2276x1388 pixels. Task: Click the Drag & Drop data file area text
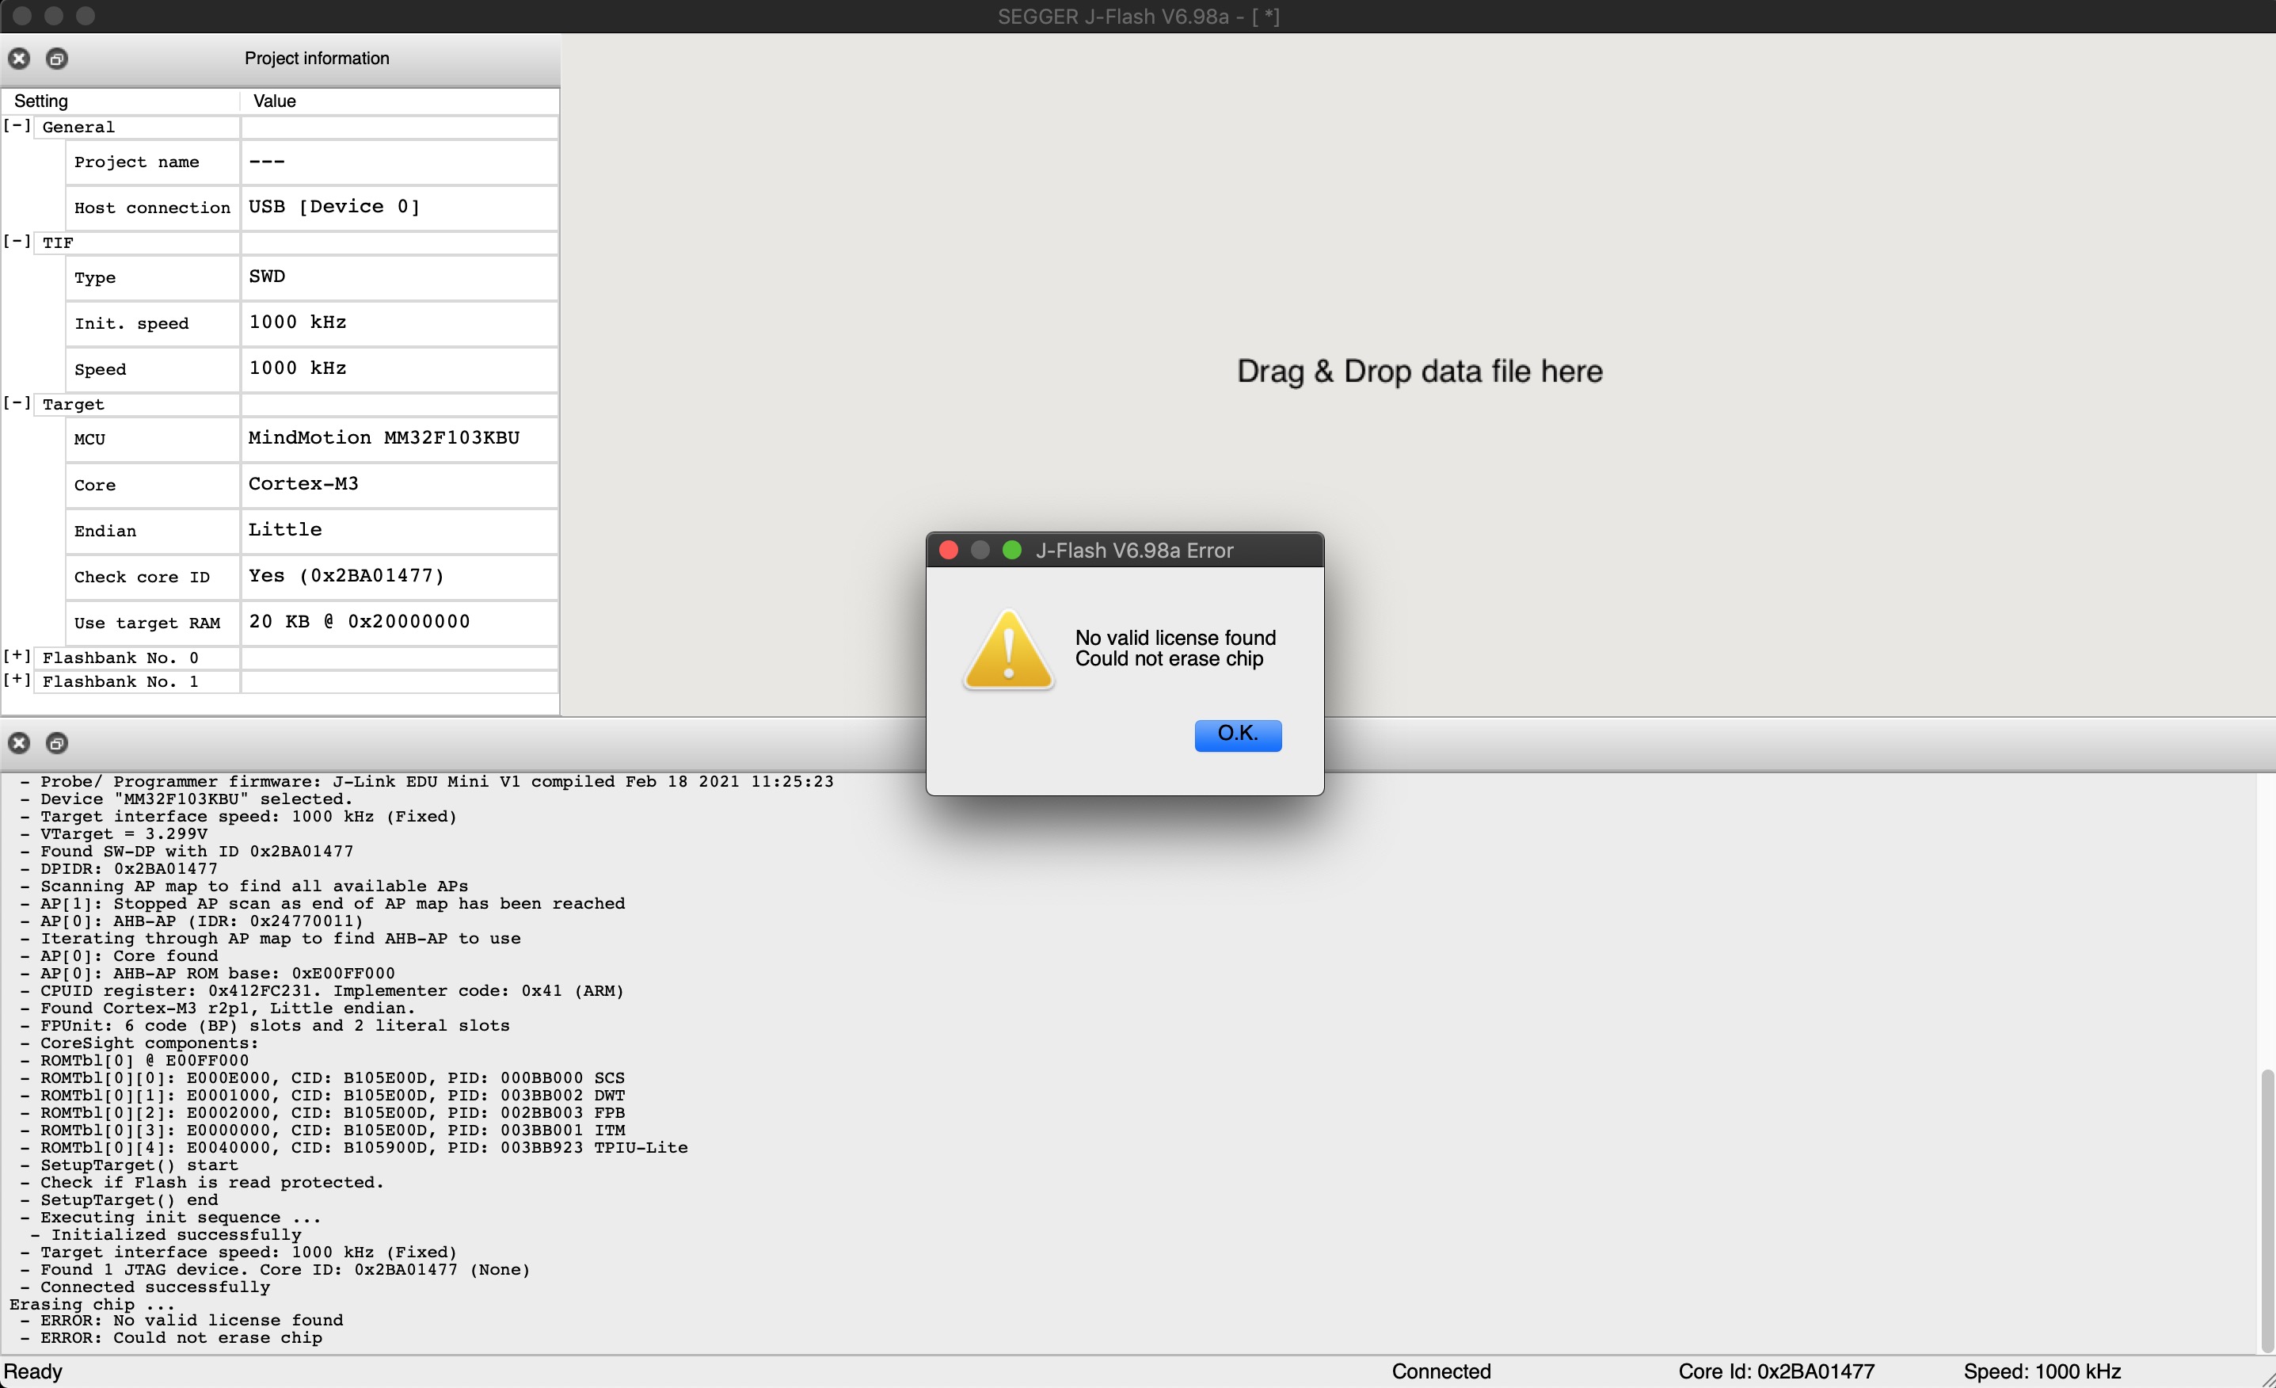(x=1419, y=371)
